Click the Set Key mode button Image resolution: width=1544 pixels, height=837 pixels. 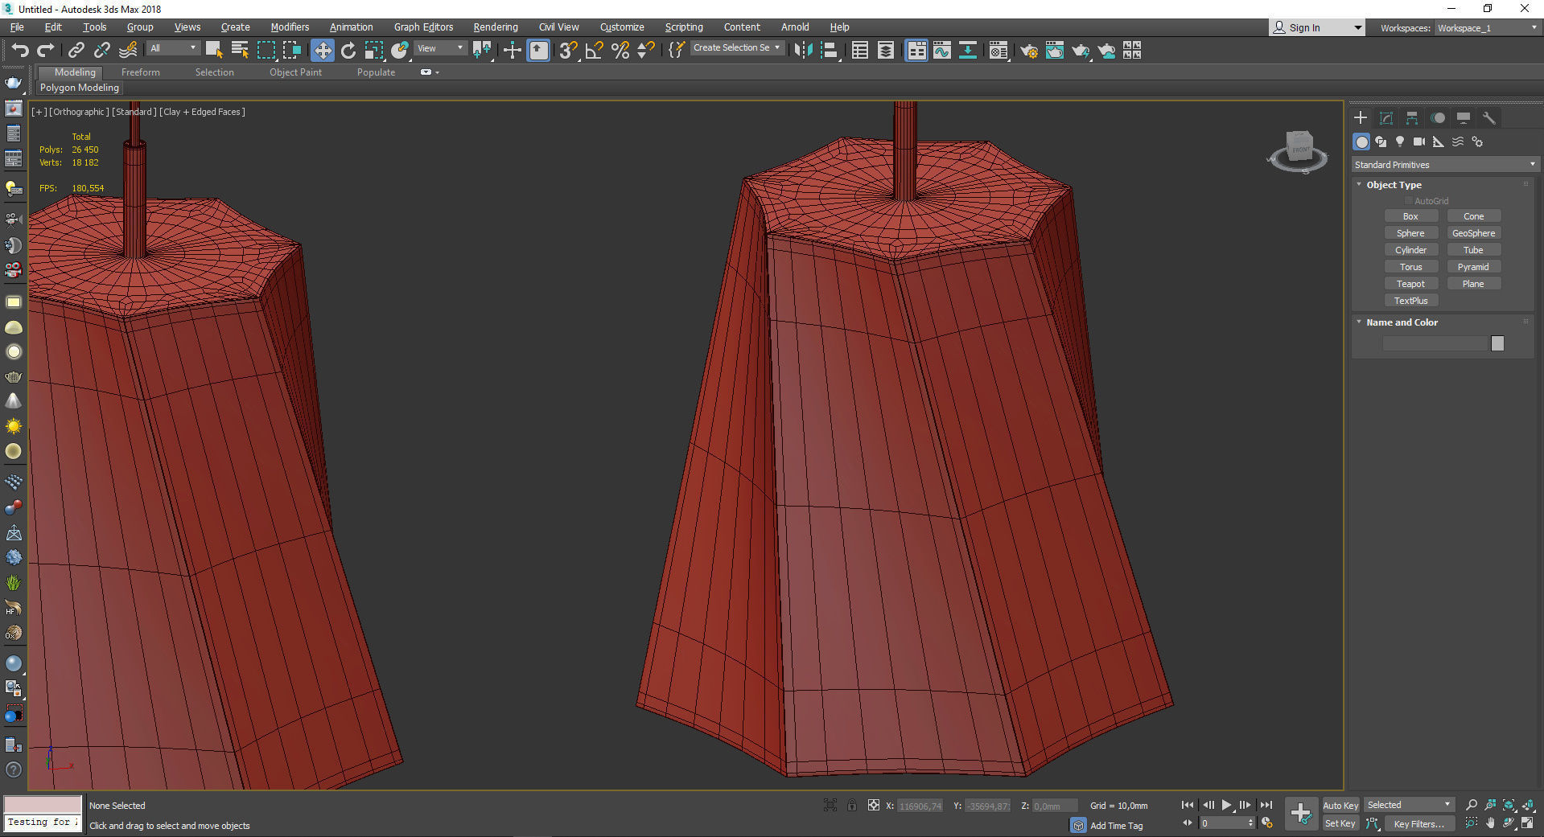click(x=1340, y=824)
